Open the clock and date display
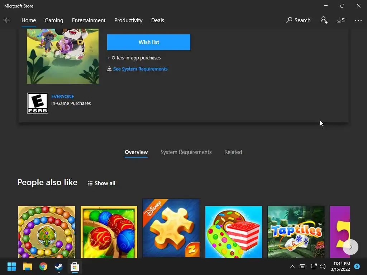The height and width of the screenshot is (275, 367). [340, 266]
